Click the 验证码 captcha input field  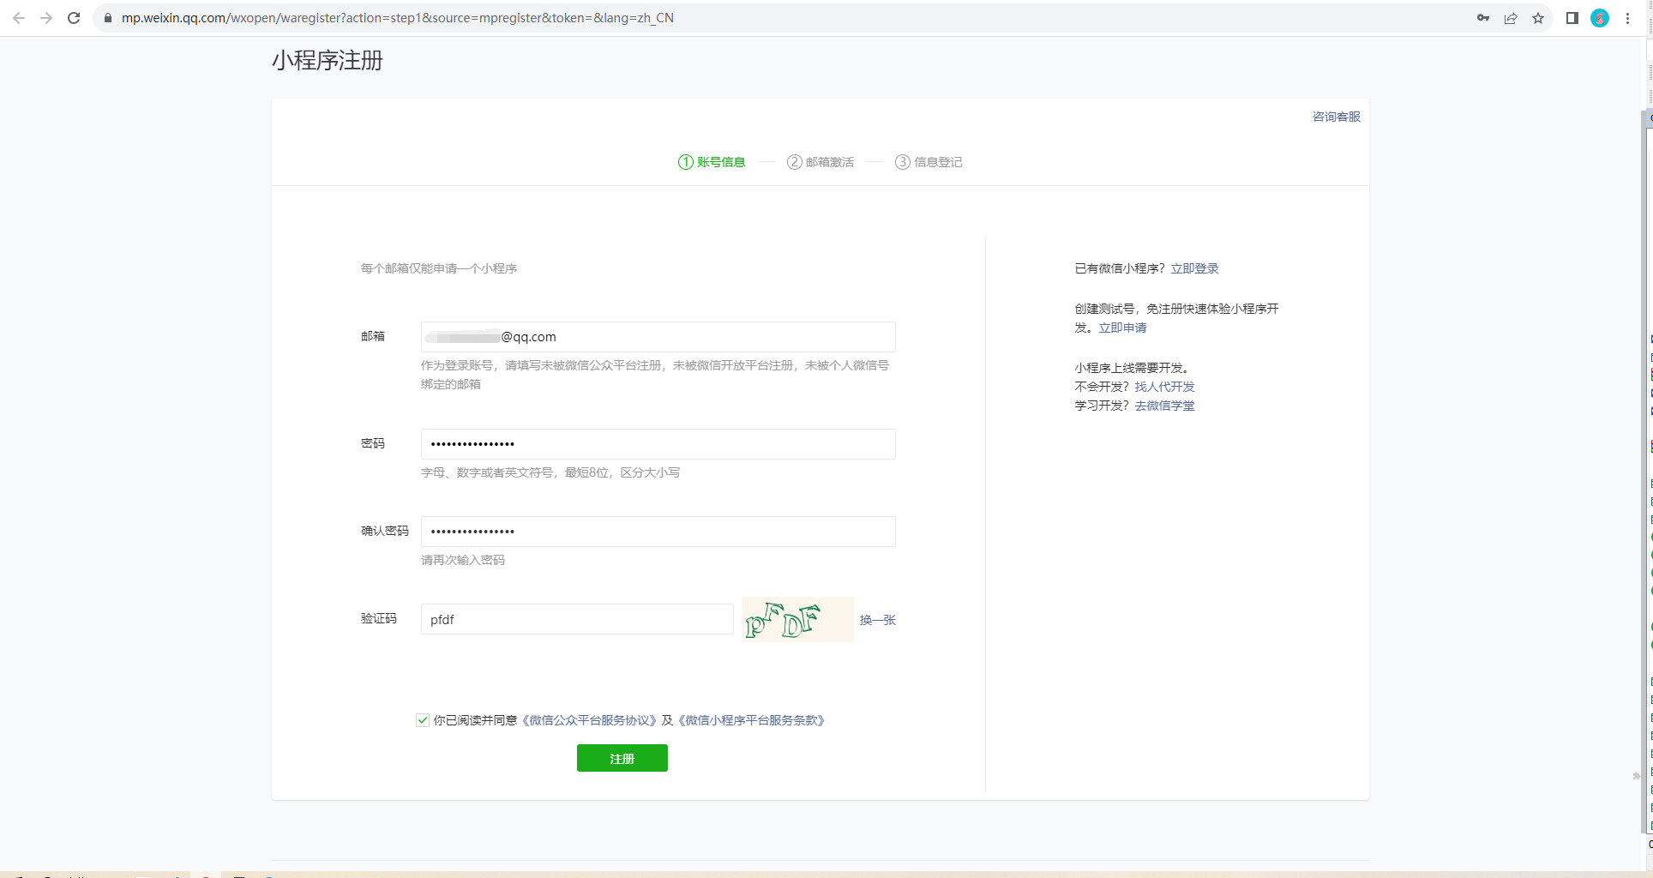(577, 619)
